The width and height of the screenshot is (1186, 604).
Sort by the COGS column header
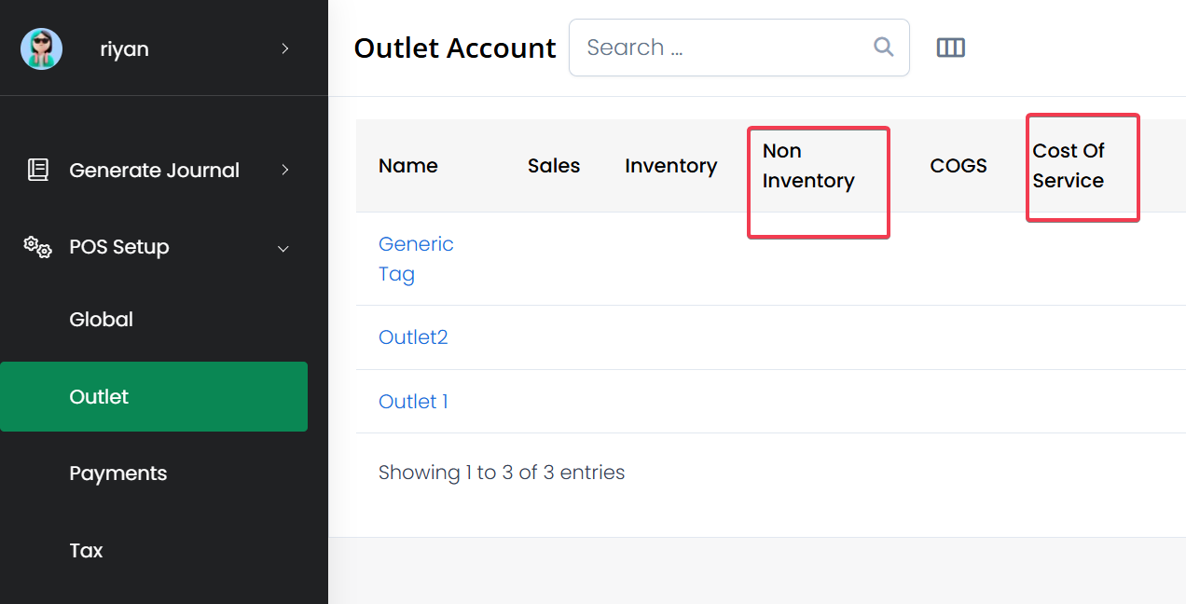point(958,166)
